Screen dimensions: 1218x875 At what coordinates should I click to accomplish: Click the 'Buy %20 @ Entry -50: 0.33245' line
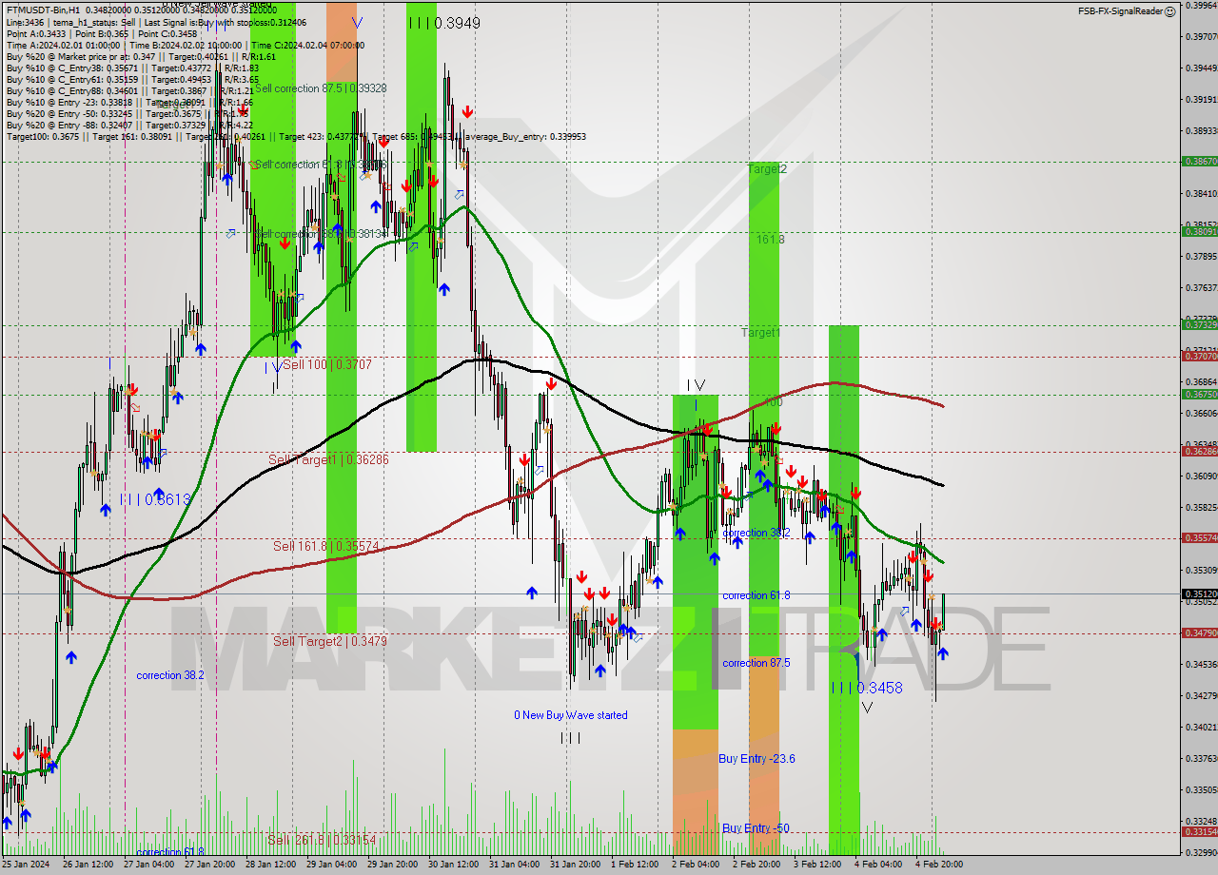tap(127, 113)
